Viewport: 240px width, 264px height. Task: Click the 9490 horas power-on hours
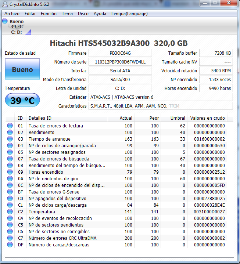click(216, 88)
